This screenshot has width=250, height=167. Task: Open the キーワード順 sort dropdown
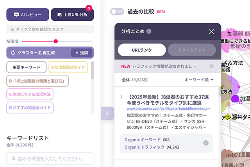point(199,80)
